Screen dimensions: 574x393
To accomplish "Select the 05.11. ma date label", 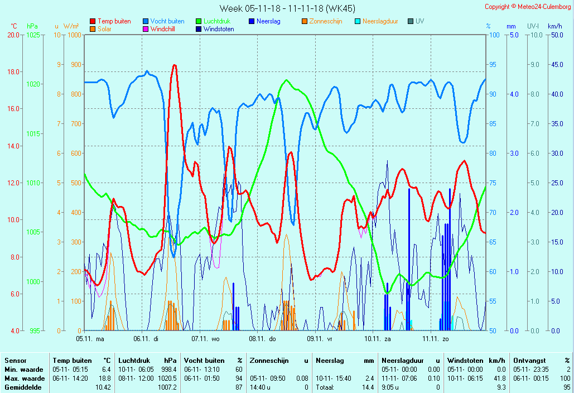I will (x=90, y=338).
